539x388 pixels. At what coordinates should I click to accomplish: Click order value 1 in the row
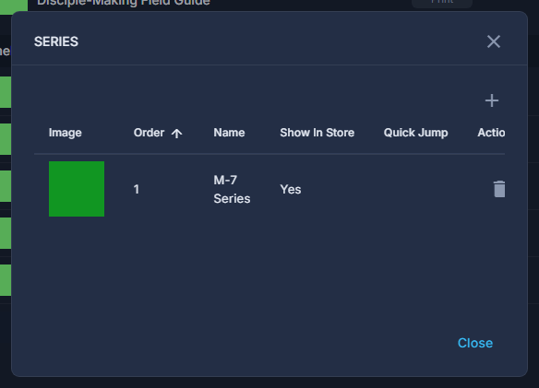tap(136, 189)
